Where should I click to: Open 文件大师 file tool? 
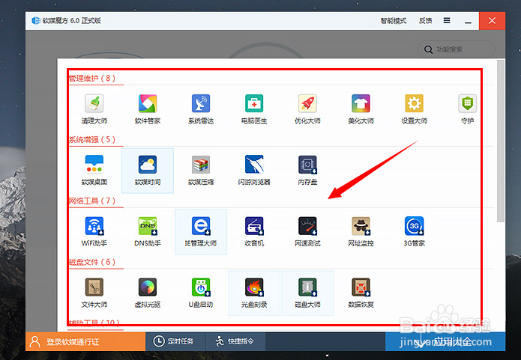tap(94, 293)
